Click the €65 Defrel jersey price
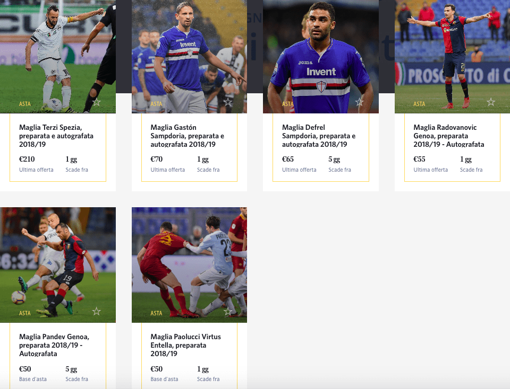The height and width of the screenshot is (389, 510). pyautogui.click(x=288, y=159)
